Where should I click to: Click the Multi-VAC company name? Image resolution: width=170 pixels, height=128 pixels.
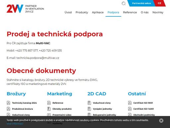(43, 43)
